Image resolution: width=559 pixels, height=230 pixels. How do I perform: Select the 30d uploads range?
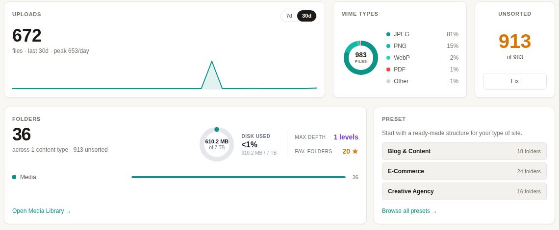[306, 16]
